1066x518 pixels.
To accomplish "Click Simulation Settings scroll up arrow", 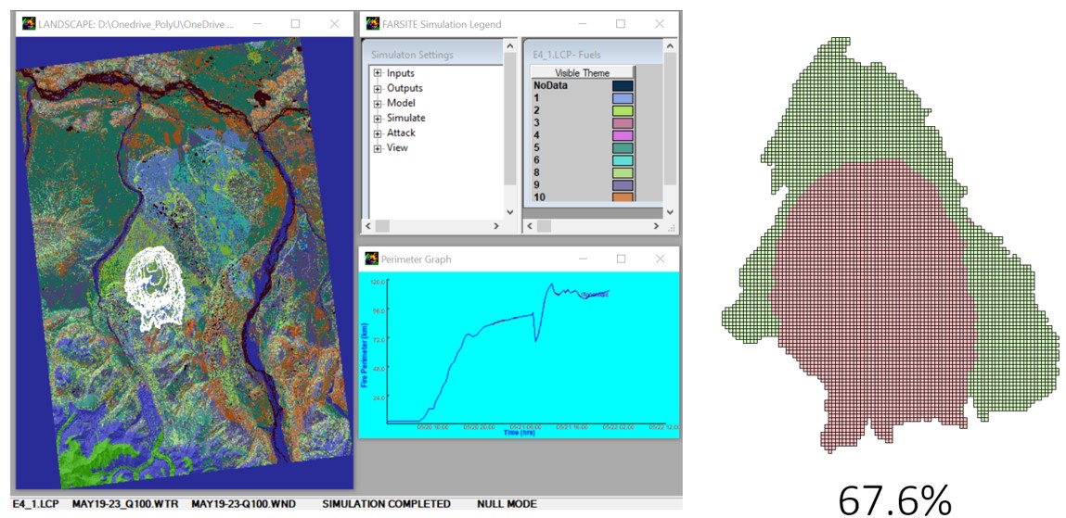I will coord(510,45).
